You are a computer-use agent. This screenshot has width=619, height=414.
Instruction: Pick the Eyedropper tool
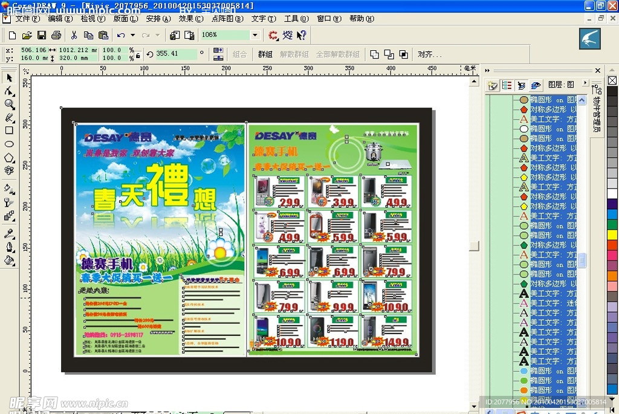click(x=9, y=234)
